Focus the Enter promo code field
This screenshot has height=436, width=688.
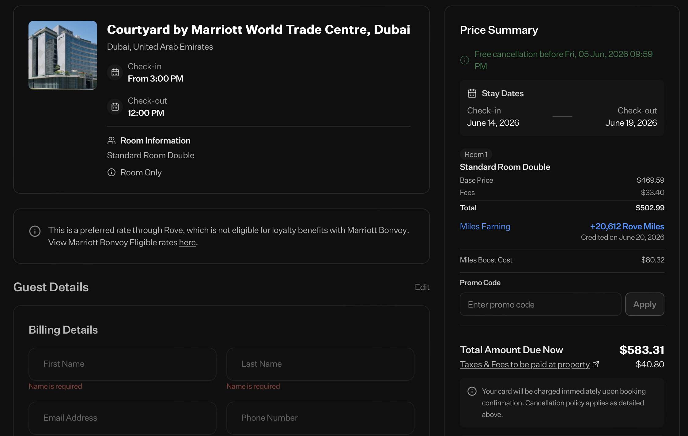coord(540,304)
